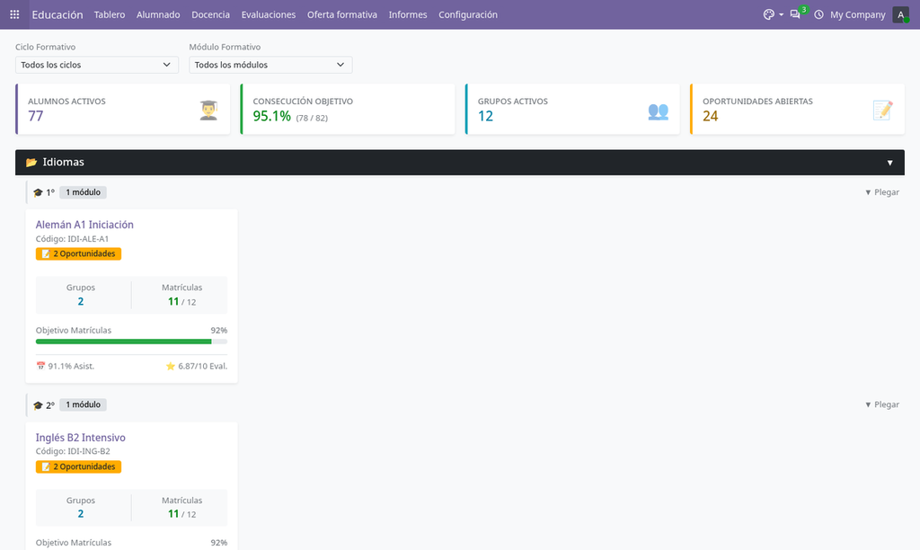Open the Alemán A1 Iniciación module link
Screen dimensions: 920x550
[x=84, y=225]
